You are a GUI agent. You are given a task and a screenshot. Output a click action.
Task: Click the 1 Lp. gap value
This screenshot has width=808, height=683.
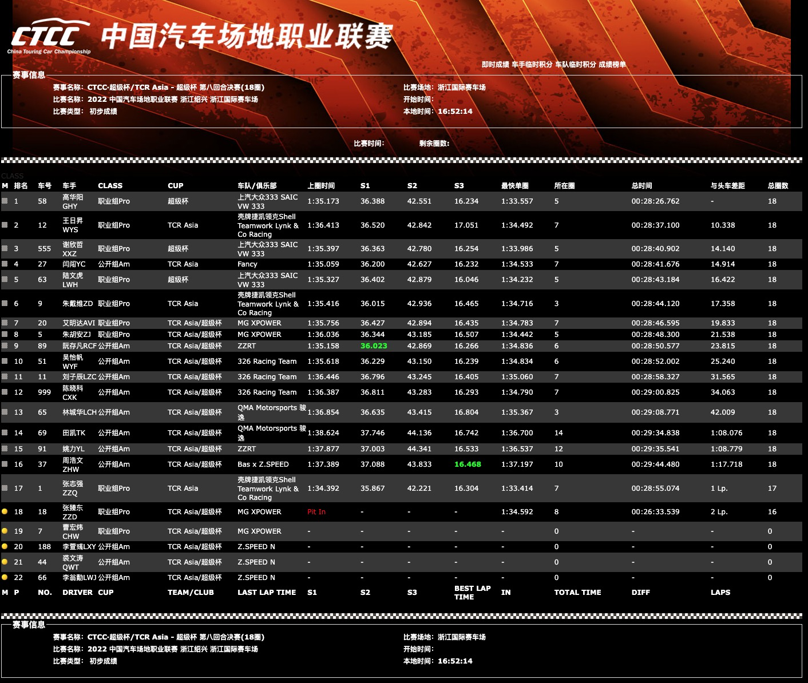click(719, 489)
